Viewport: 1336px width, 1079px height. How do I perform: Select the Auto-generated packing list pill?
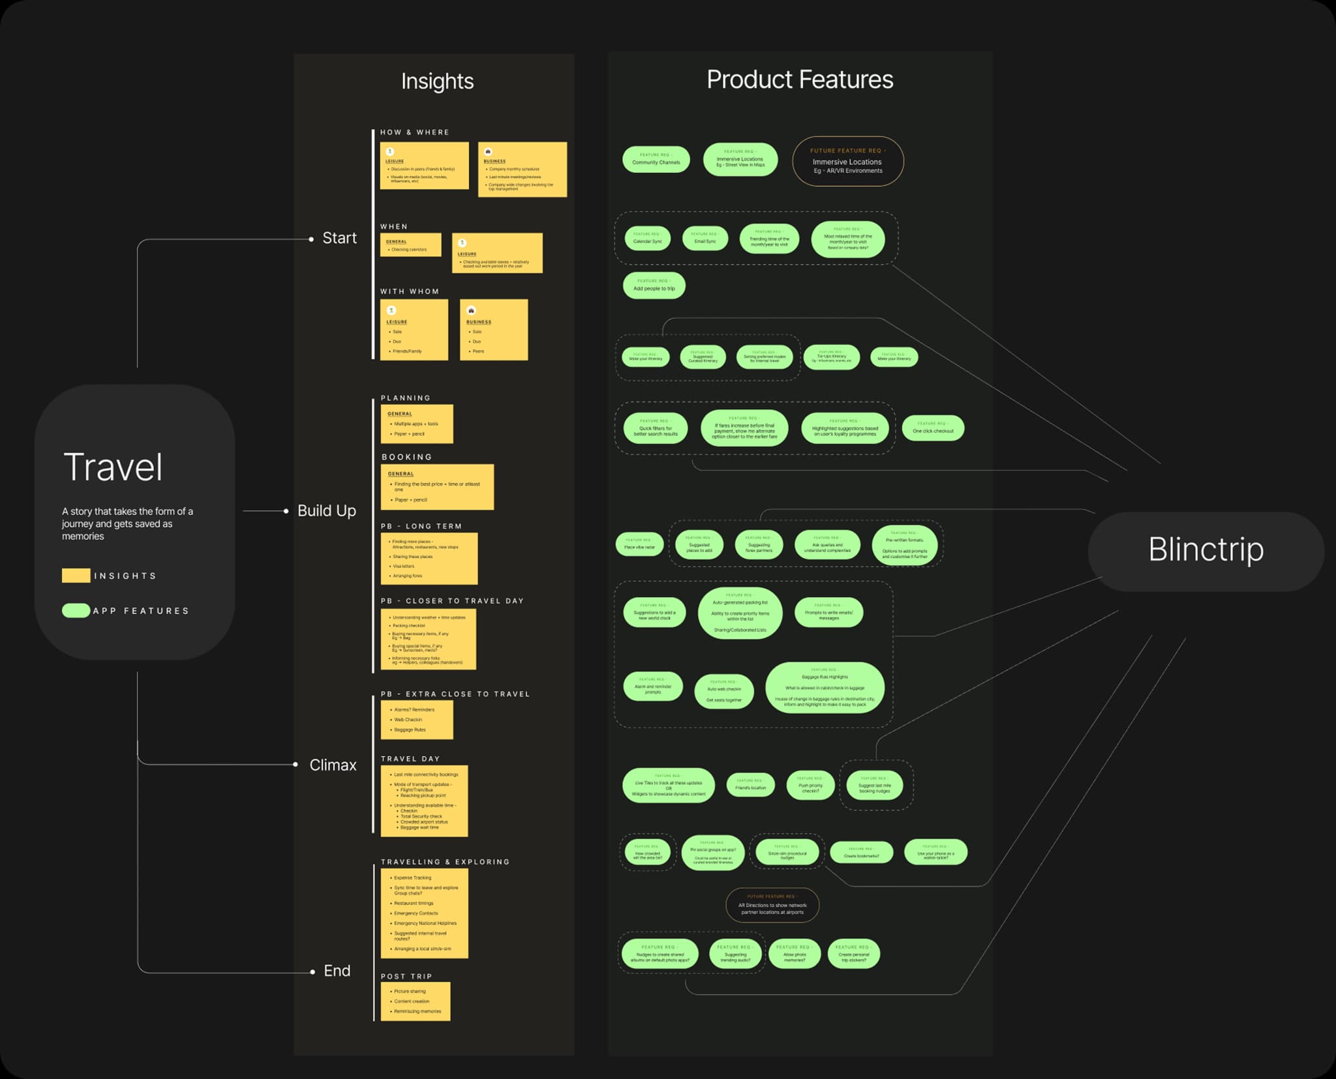tap(740, 613)
